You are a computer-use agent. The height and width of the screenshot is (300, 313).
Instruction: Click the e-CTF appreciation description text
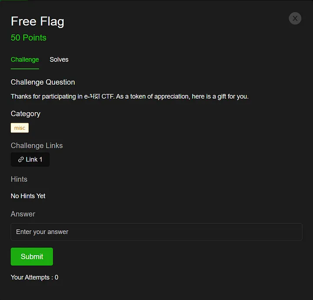[130, 97]
